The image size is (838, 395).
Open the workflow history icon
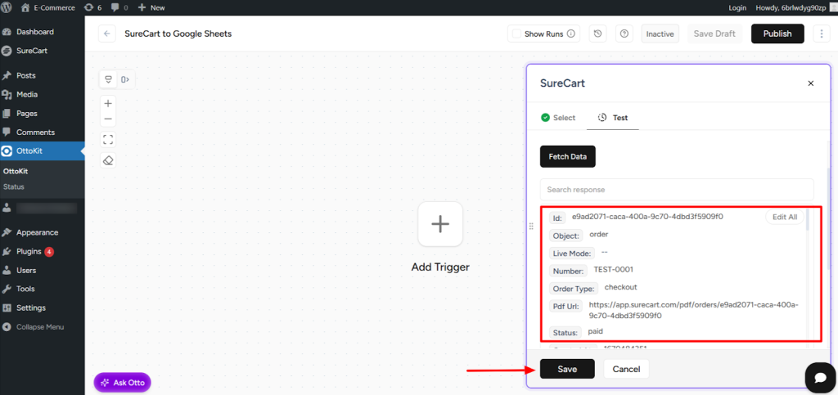tap(598, 34)
